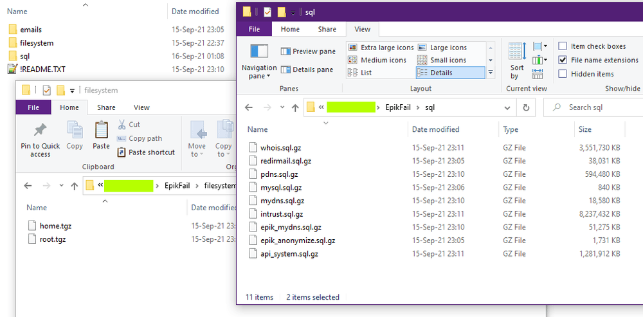643x317 pixels.
Task: Select the Sort by icon
Action: click(x=517, y=52)
